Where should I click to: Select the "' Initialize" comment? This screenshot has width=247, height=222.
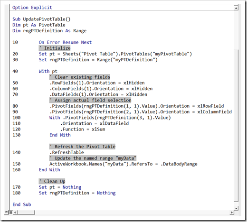[x=55, y=48]
